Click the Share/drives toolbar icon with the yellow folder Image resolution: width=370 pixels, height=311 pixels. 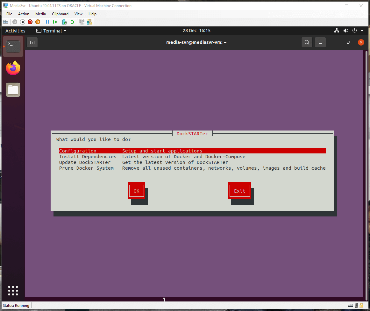[x=89, y=22]
